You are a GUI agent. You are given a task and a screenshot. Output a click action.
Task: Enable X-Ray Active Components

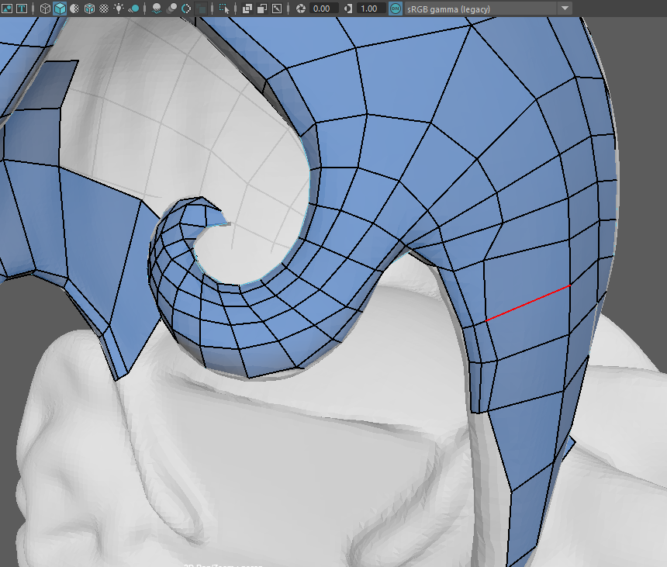(261, 9)
